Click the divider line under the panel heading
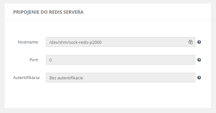This screenshot has height=113, width=216. (x=108, y=20)
